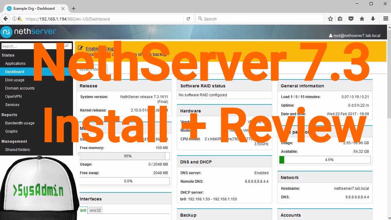Click DHCP range 192.168.1.50 - 192.168.1.150
Screen dimensions: 391x220
[x=213, y=199]
